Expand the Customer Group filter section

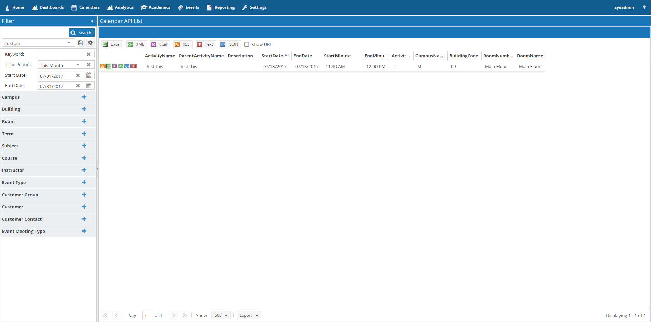pyautogui.click(x=84, y=195)
